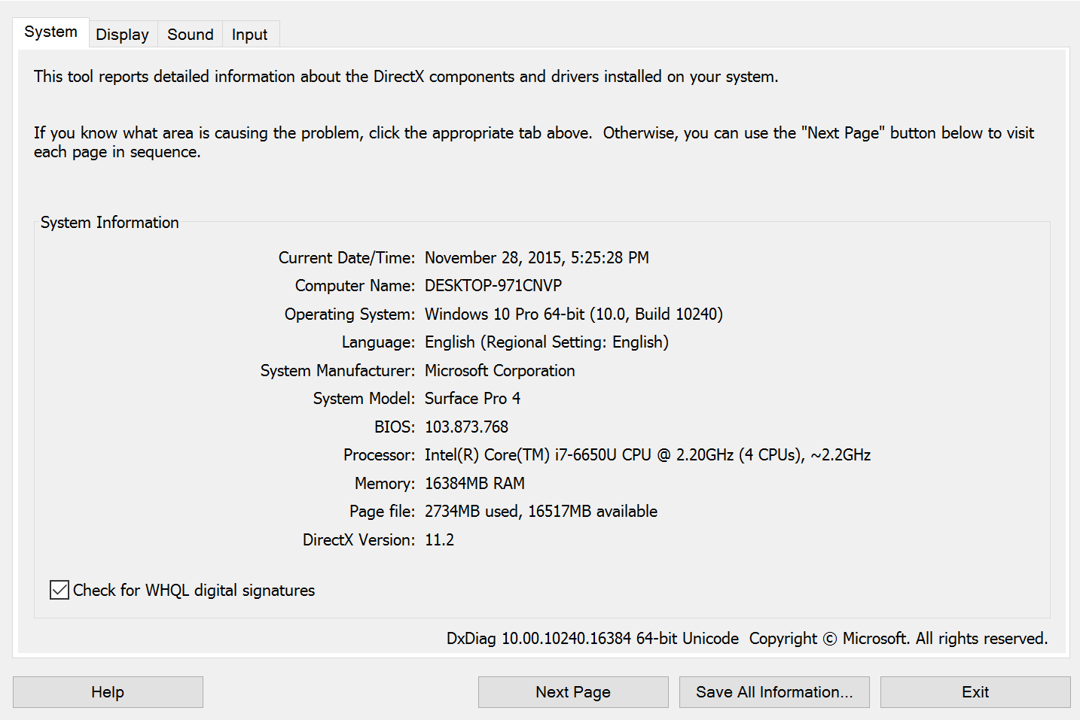The width and height of the screenshot is (1080, 720).
Task: Click the Page file usage value
Action: tap(541, 512)
